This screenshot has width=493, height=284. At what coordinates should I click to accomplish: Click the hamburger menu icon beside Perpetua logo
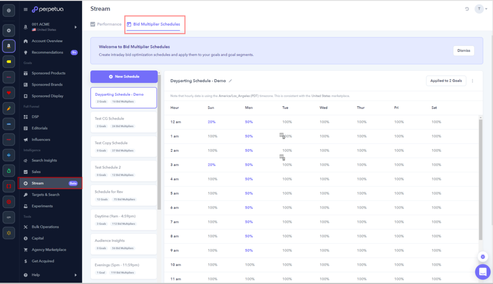click(x=26, y=9)
